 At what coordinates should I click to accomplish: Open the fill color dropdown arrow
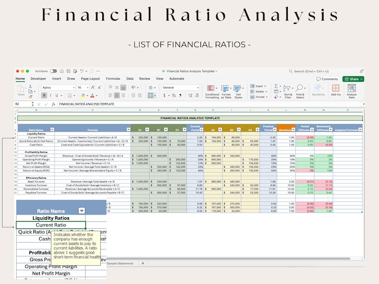(x=87, y=96)
